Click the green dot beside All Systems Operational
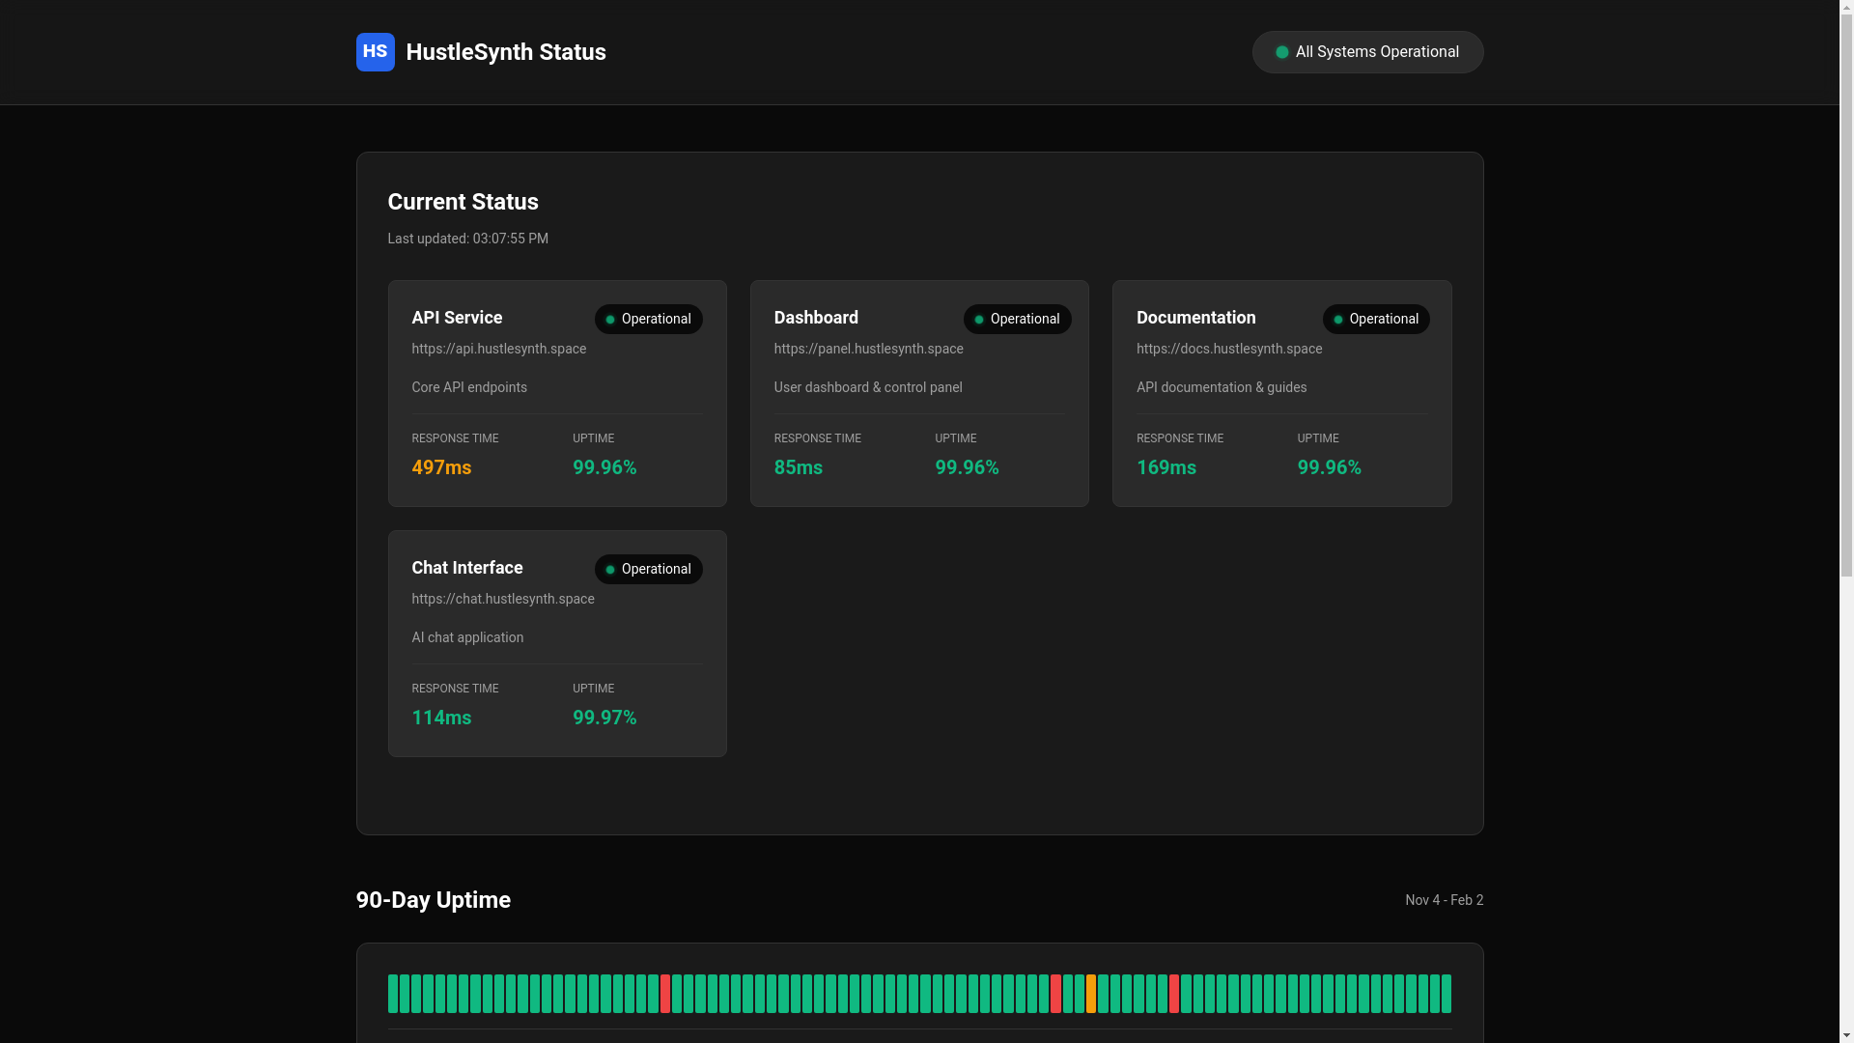Screen dimensions: 1854x1043 coord(1282,52)
